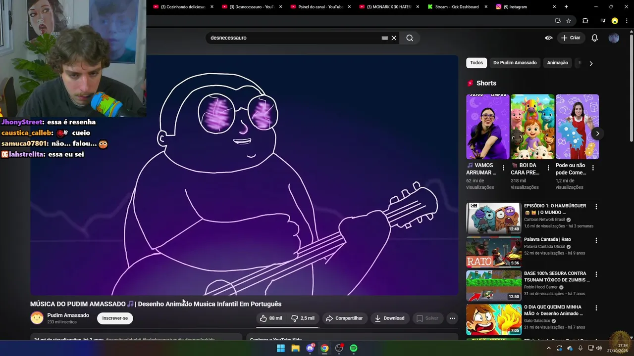Open more actions under the video
Viewport: 634px width, 356px height.
click(x=452, y=318)
